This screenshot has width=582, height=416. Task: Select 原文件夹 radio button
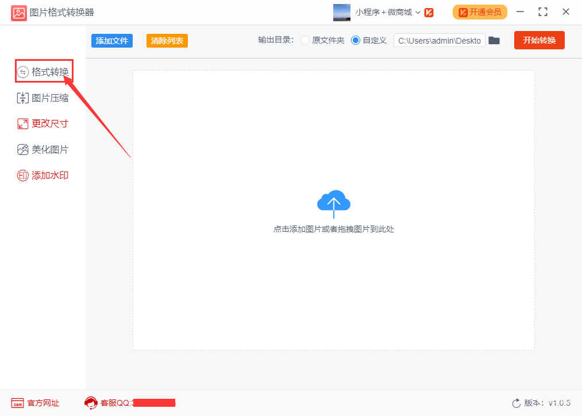[x=305, y=41]
